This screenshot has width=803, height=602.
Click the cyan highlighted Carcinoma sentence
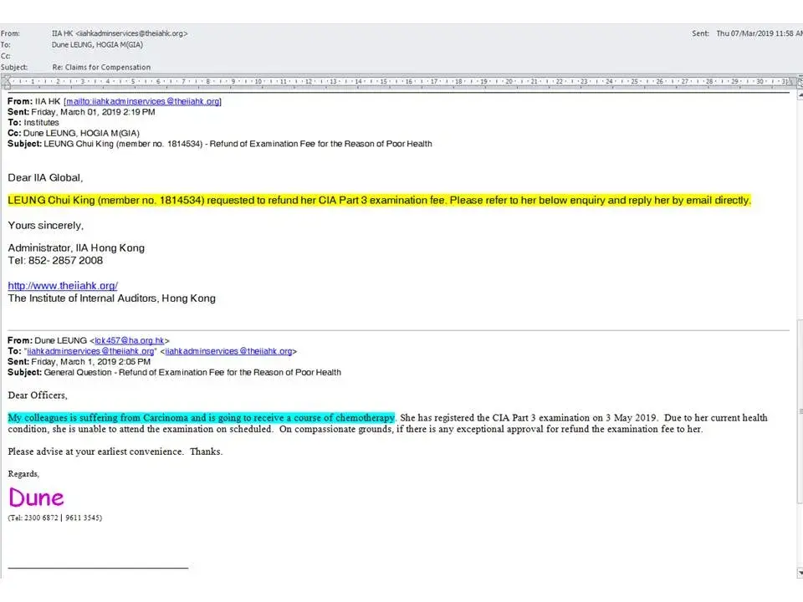(x=201, y=417)
